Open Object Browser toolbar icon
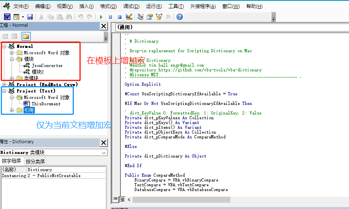349x209 pixels. [159, 17]
